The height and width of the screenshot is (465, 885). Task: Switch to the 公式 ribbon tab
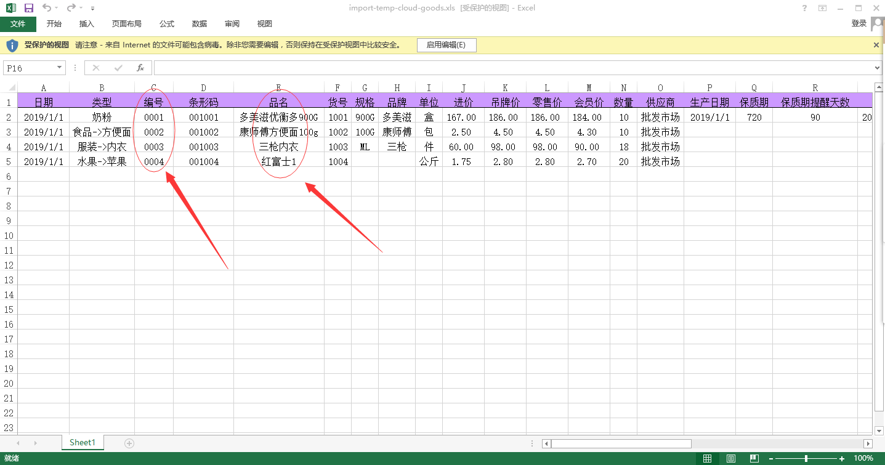(x=167, y=24)
